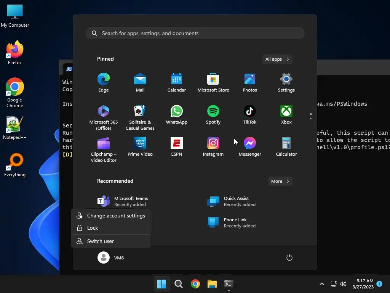Open the network tray icon
The image size is (390, 293).
(334, 284)
